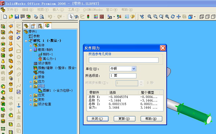
Task: Click the 所选参考几何体 input box
Action: (124, 60)
